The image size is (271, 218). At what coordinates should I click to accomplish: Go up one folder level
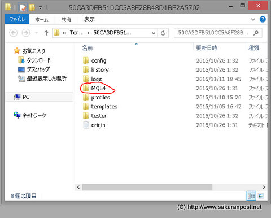click(46, 33)
